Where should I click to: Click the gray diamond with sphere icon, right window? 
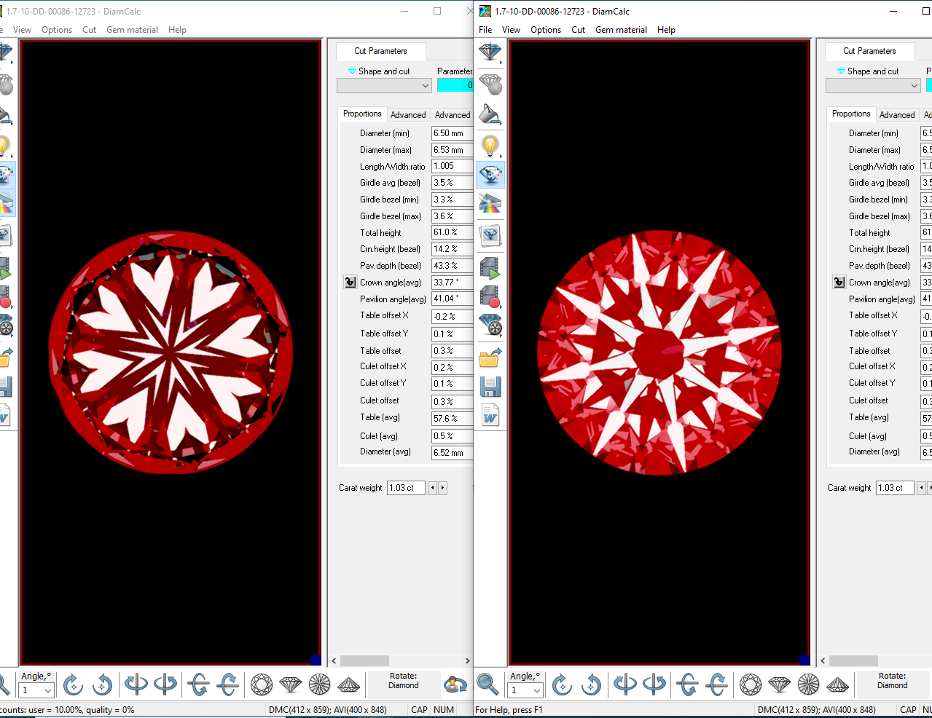[490, 84]
